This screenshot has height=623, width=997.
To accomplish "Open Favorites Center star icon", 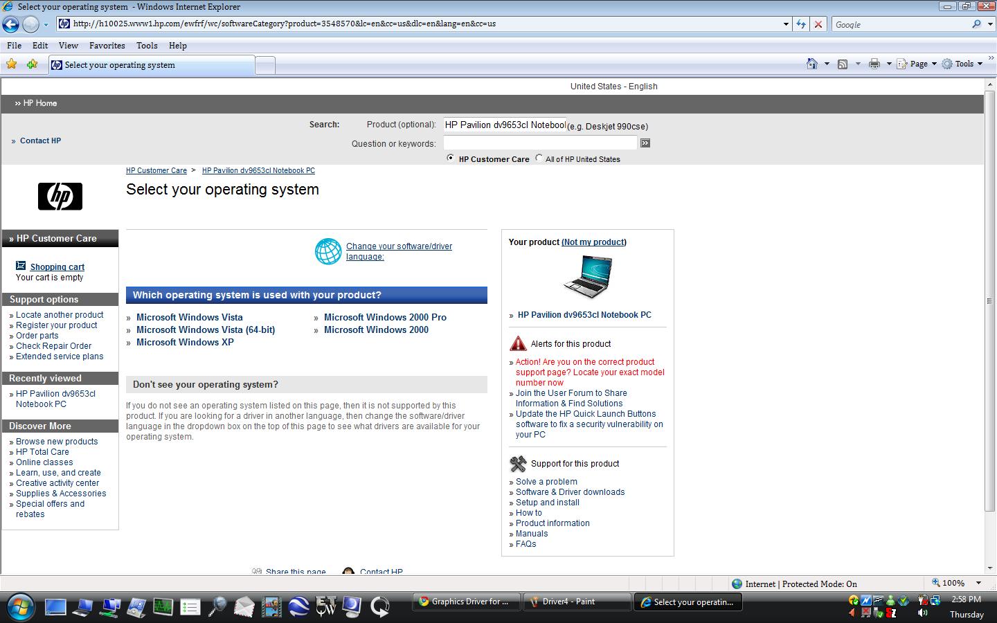I will pos(12,64).
